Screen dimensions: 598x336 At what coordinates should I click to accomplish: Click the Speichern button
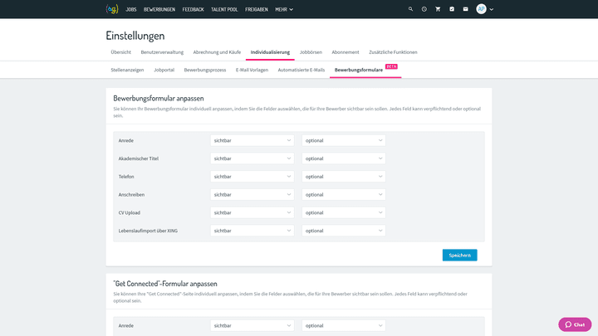coord(459,256)
